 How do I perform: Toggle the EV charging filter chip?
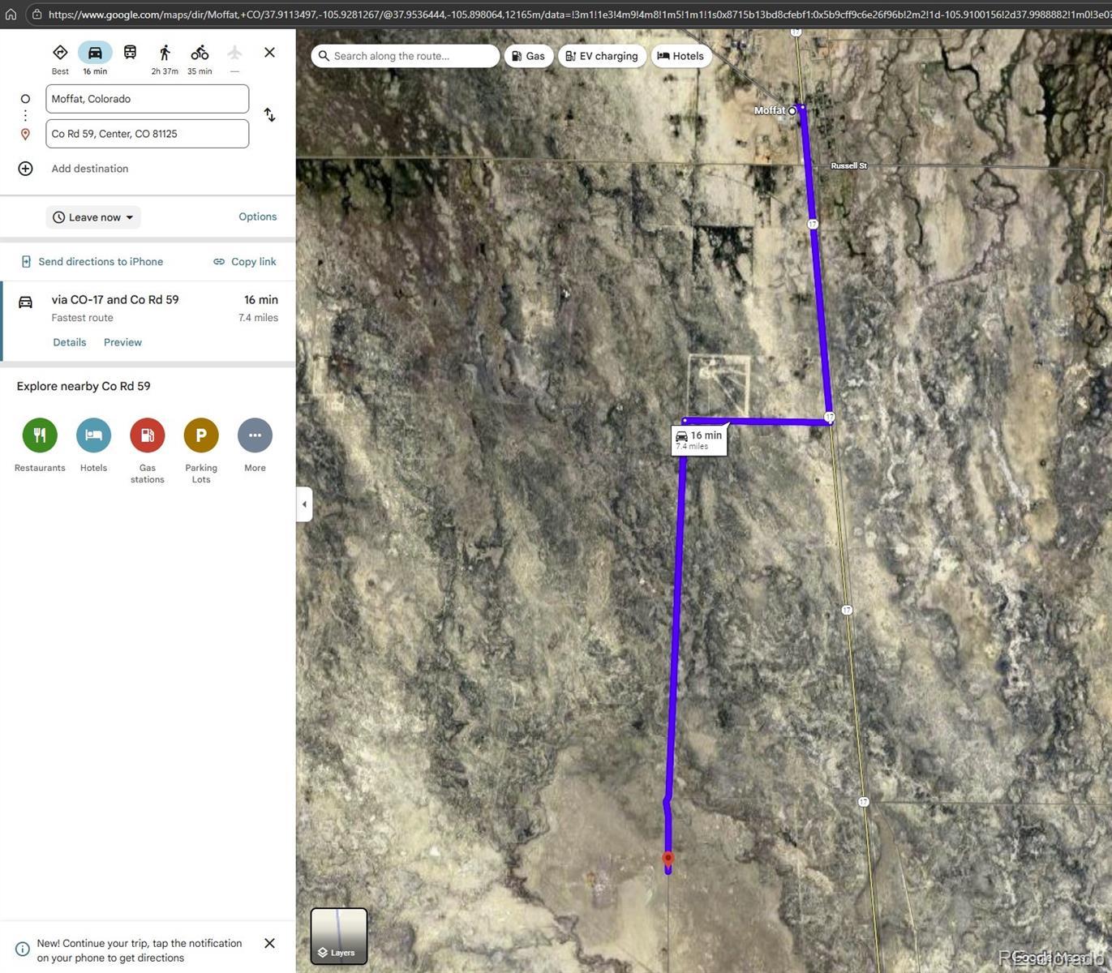pos(602,56)
